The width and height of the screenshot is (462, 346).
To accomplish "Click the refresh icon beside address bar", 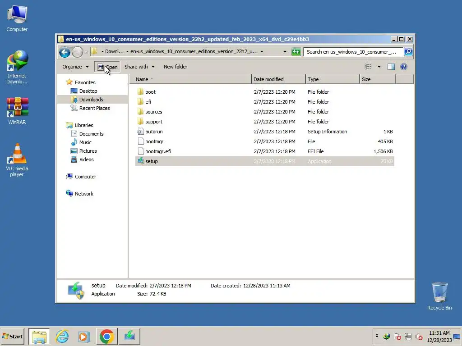I will pyautogui.click(x=296, y=52).
